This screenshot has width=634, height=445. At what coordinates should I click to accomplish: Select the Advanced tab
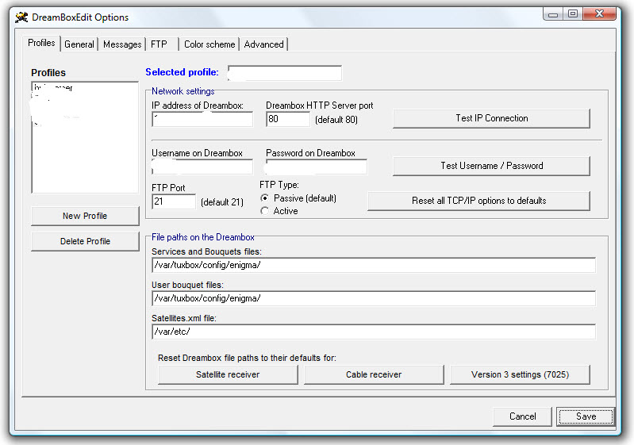click(x=264, y=44)
